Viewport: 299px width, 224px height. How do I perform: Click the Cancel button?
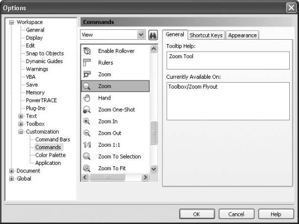pos(236,214)
